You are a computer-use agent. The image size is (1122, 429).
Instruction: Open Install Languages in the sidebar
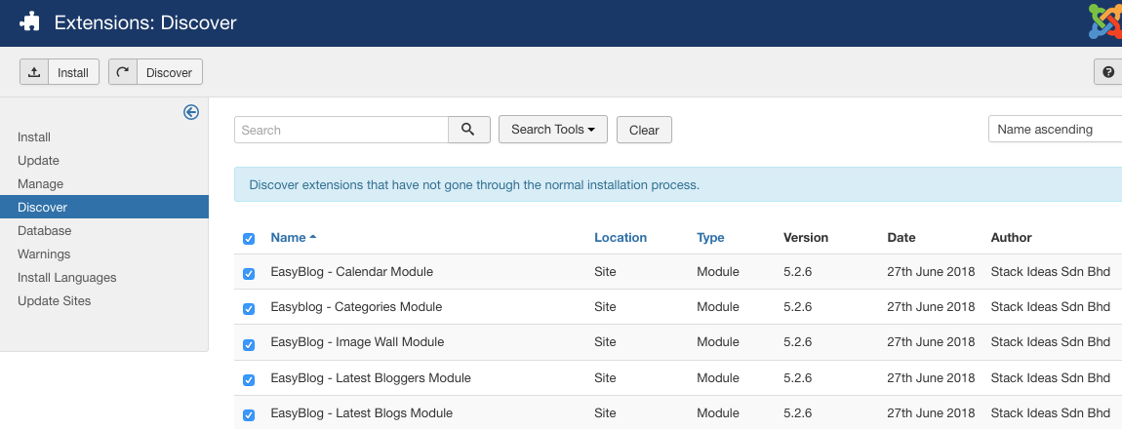pos(67,278)
